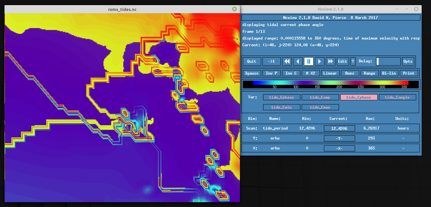Viewport: 431px width, 207px height.
Task: Click the ->1 first frame control
Action: (x=271, y=61)
